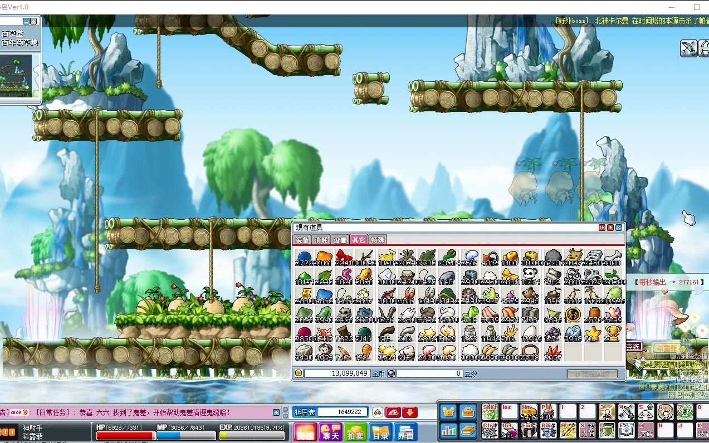Open 能力值 in quickslot S

tap(588, 430)
